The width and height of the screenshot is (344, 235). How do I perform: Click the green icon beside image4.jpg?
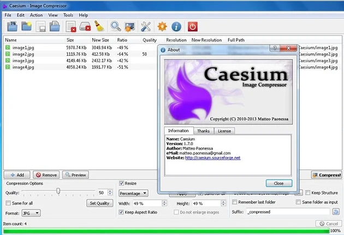tap(8, 67)
